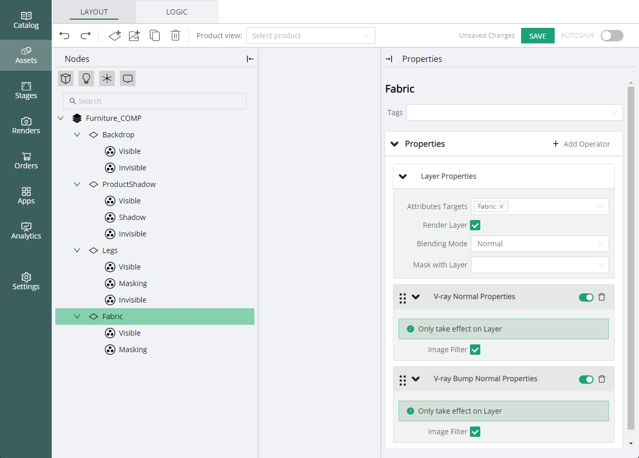The width and height of the screenshot is (639, 458).
Task: Collapse the Nodes panel
Action: coord(250,59)
